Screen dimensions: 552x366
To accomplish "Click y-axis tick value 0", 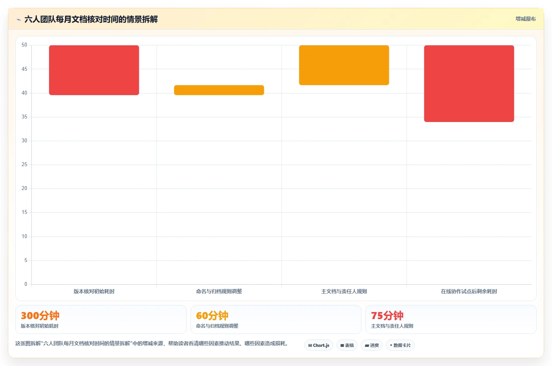I will pos(26,284).
